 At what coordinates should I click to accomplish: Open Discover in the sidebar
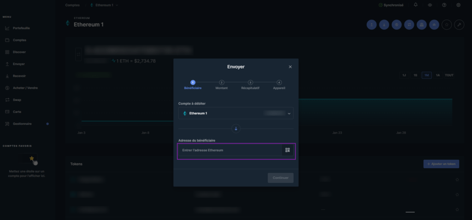(x=19, y=52)
